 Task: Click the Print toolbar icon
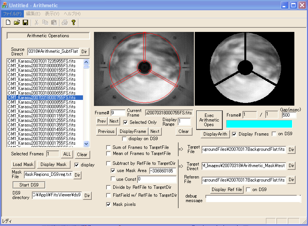pyautogui.click(x=65, y=22)
